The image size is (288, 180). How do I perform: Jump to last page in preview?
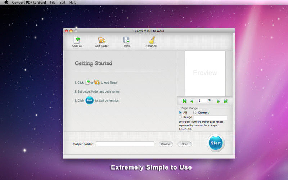tap(226, 101)
